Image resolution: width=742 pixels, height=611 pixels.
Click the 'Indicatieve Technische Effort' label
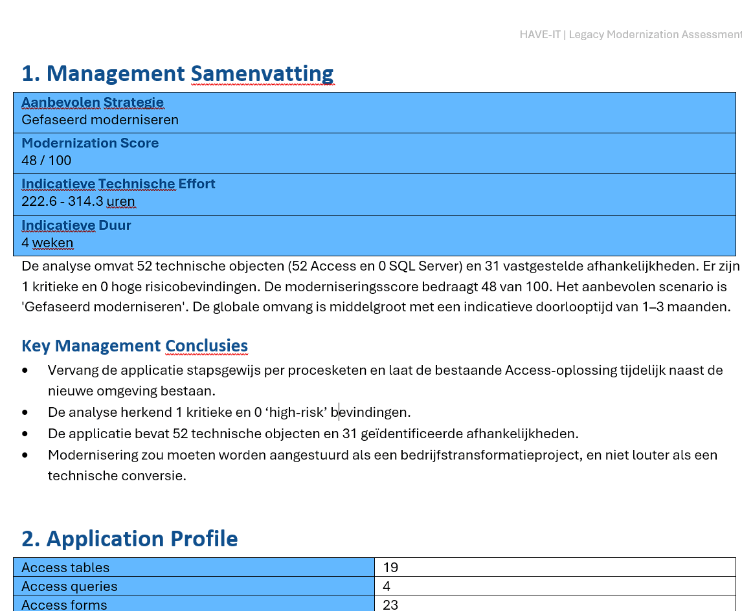click(118, 184)
